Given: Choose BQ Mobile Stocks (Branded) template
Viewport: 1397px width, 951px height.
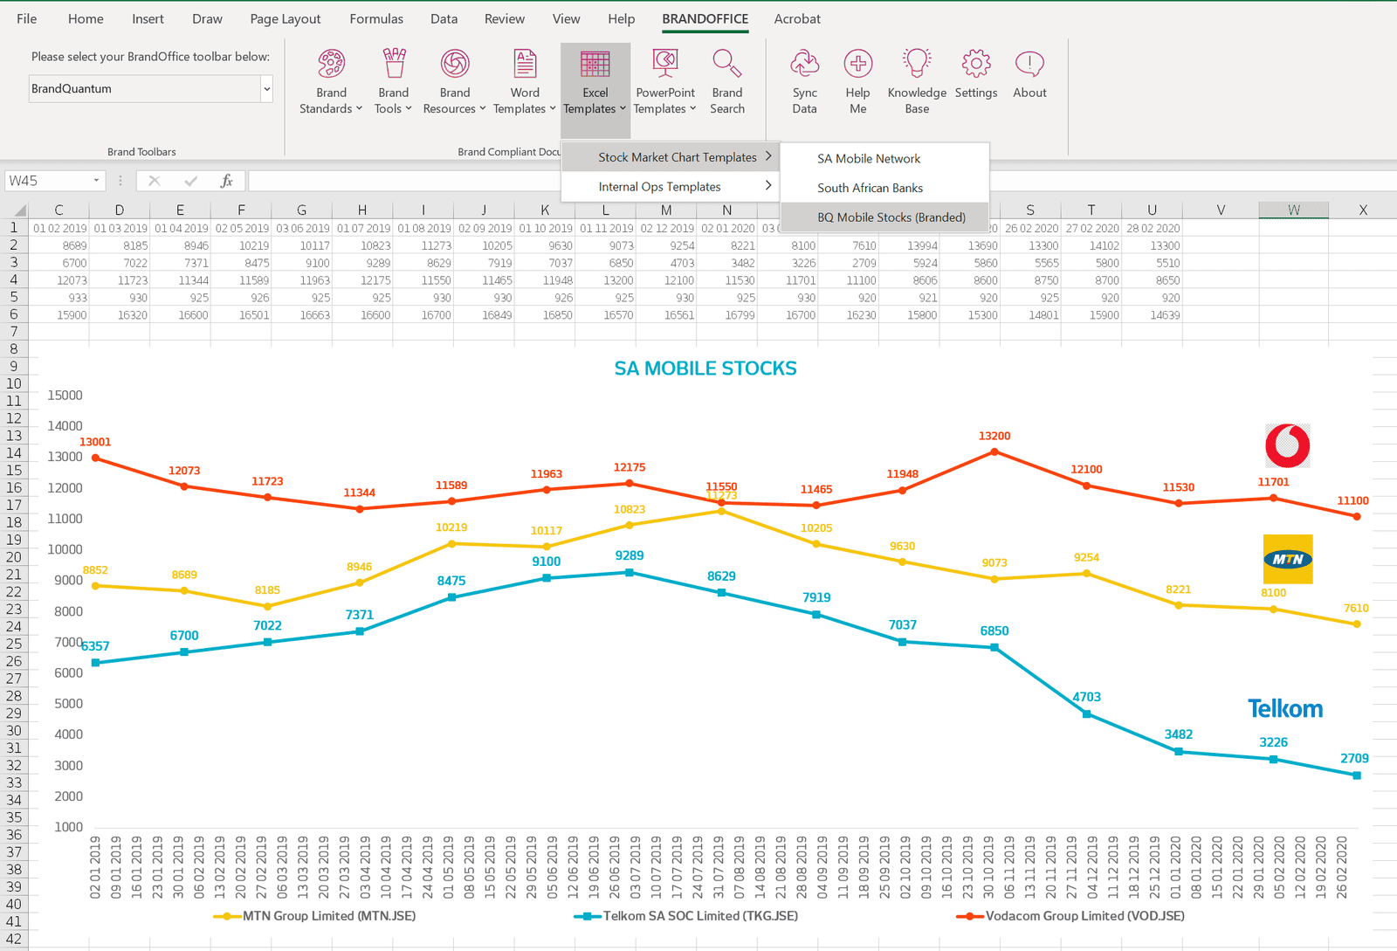Looking at the screenshot, I should tap(884, 217).
